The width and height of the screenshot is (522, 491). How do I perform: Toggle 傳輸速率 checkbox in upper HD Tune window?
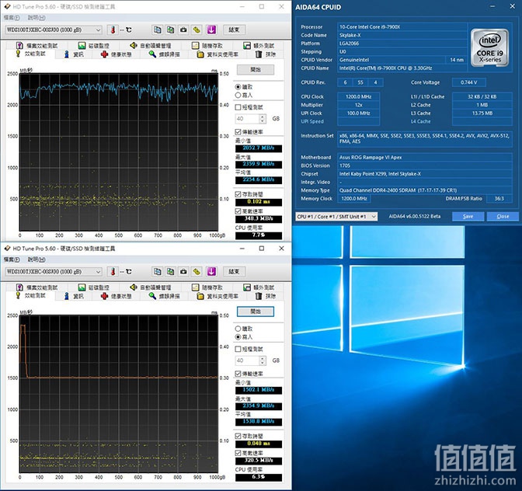[238, 132]
